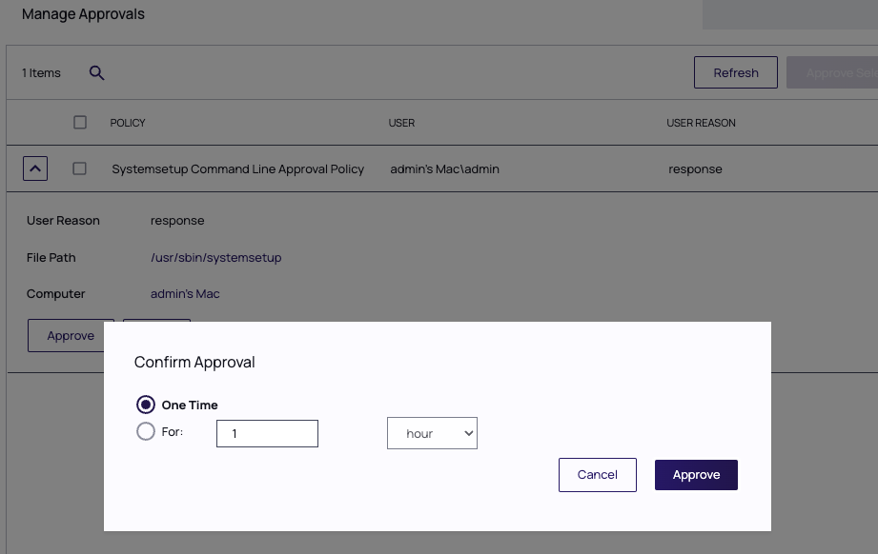Image resolution: width=878 pixels, height=554 pixels.
Task: Click the Refresh button
Action: (736, 72)
